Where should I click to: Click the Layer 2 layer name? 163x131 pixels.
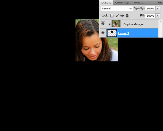[124, 33]
